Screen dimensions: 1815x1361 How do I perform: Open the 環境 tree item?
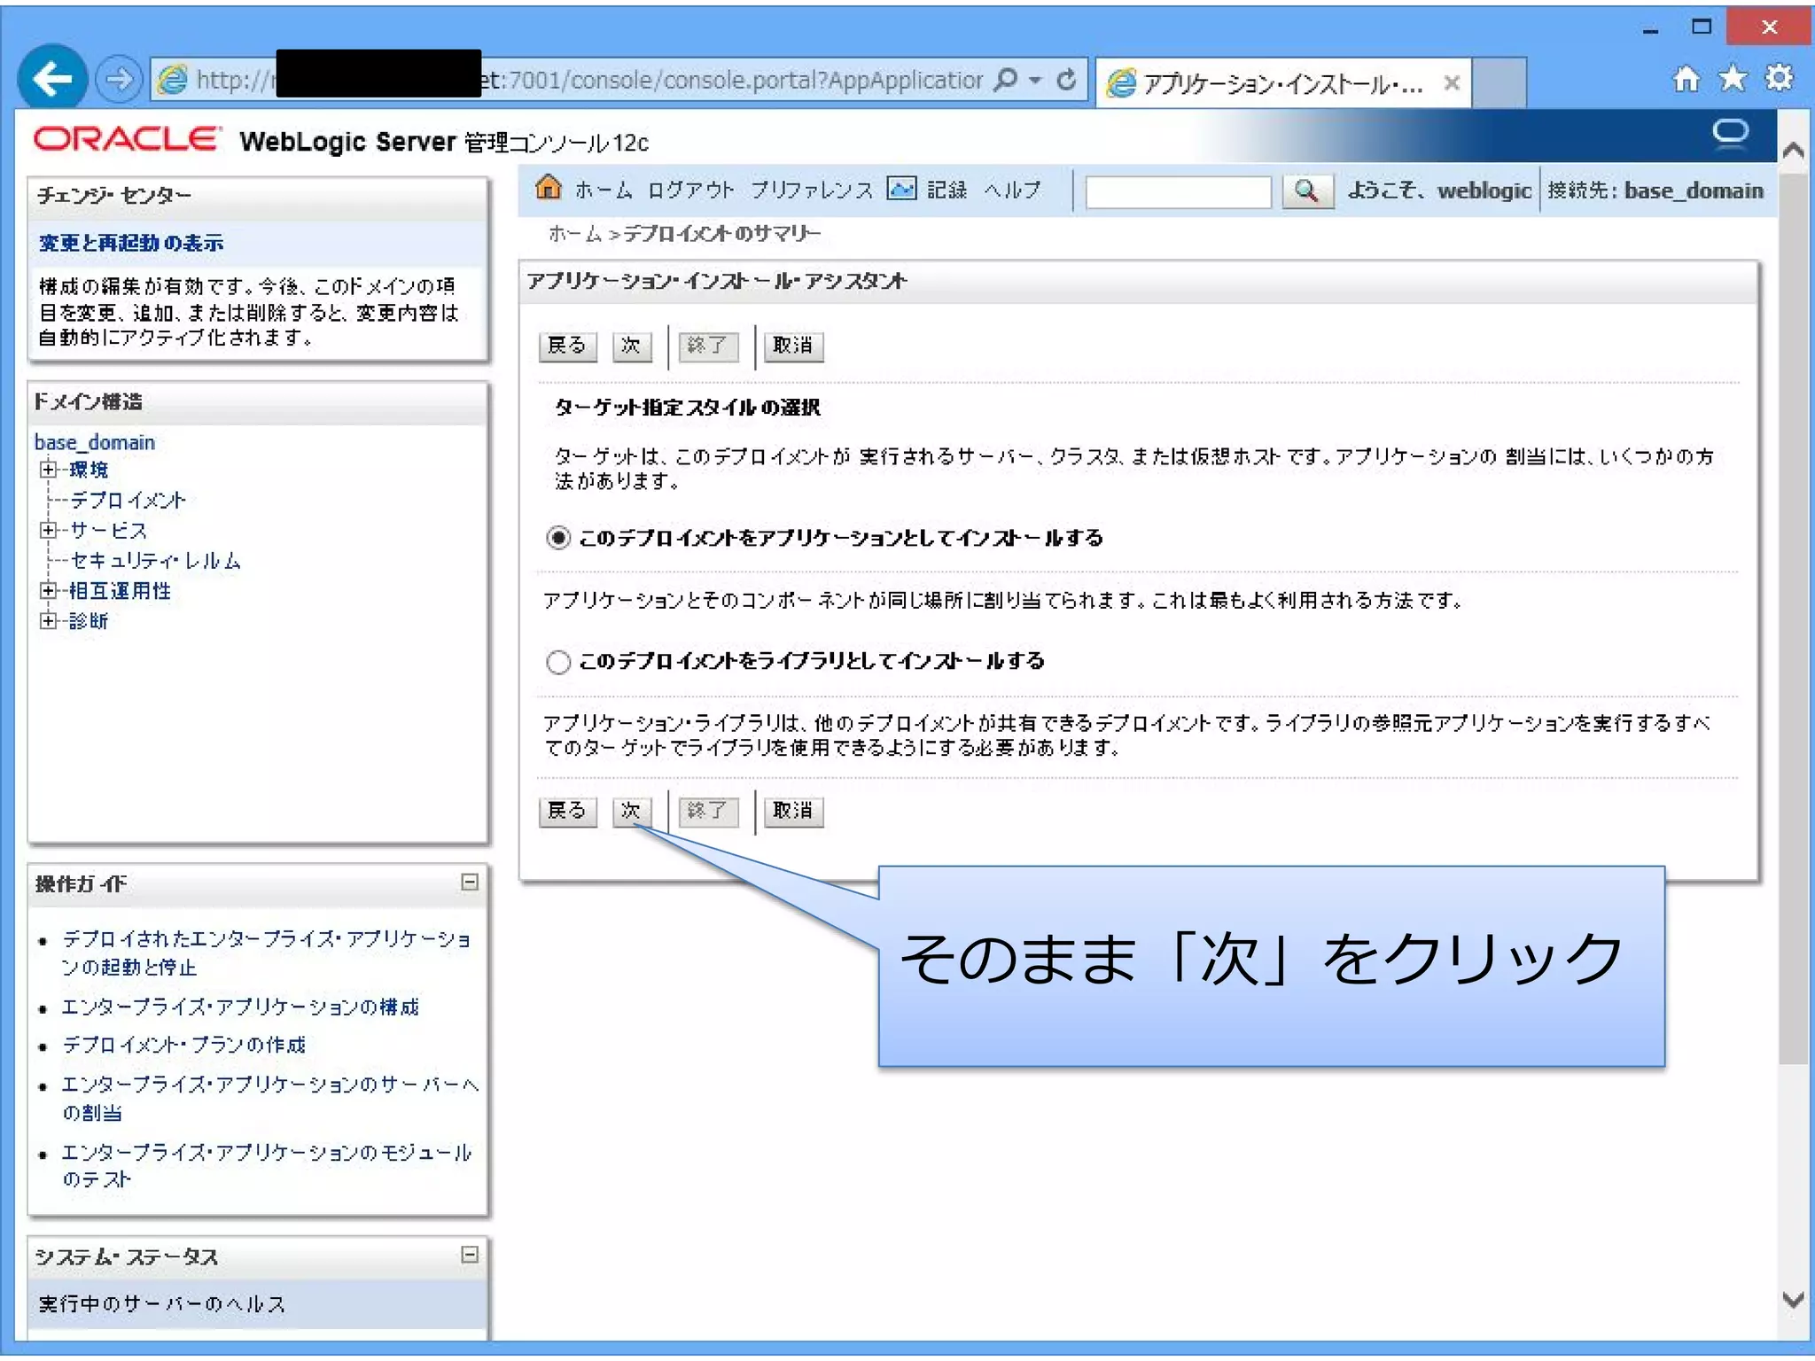89,471
